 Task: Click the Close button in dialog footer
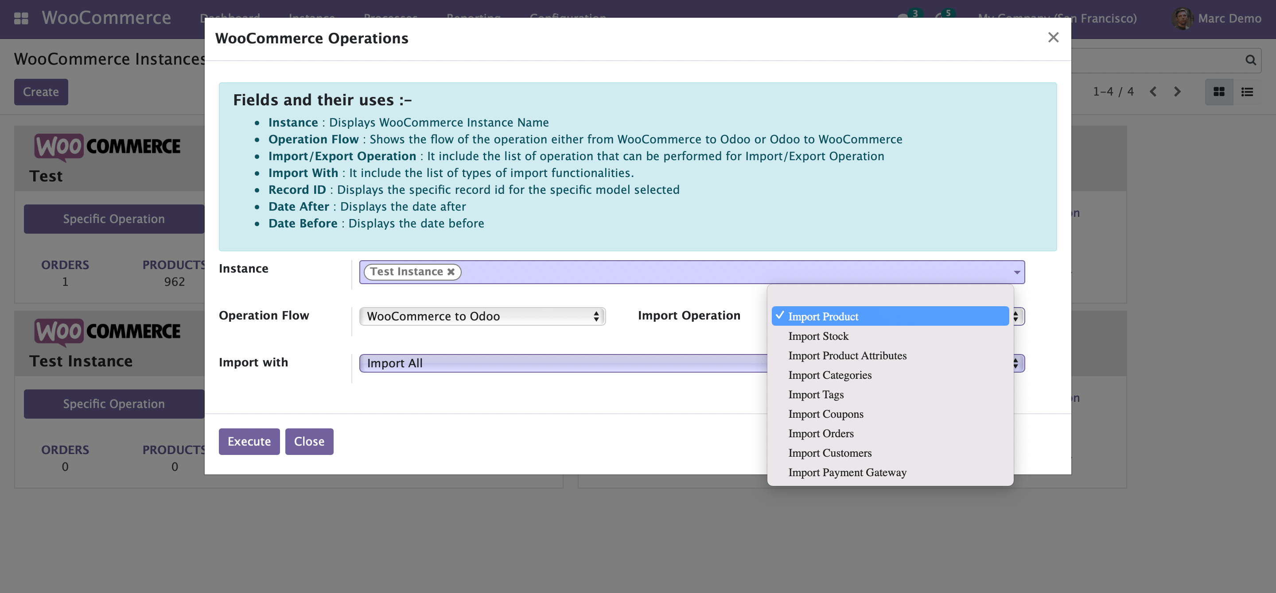pyautogui.click(x=309, y=442)
